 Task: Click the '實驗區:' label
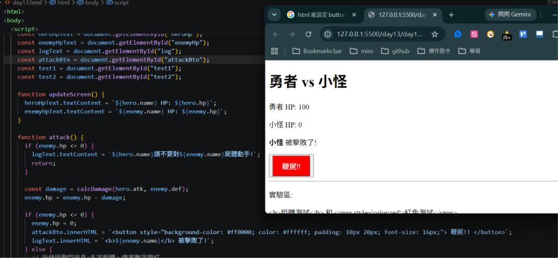click(x=281, y=195)
